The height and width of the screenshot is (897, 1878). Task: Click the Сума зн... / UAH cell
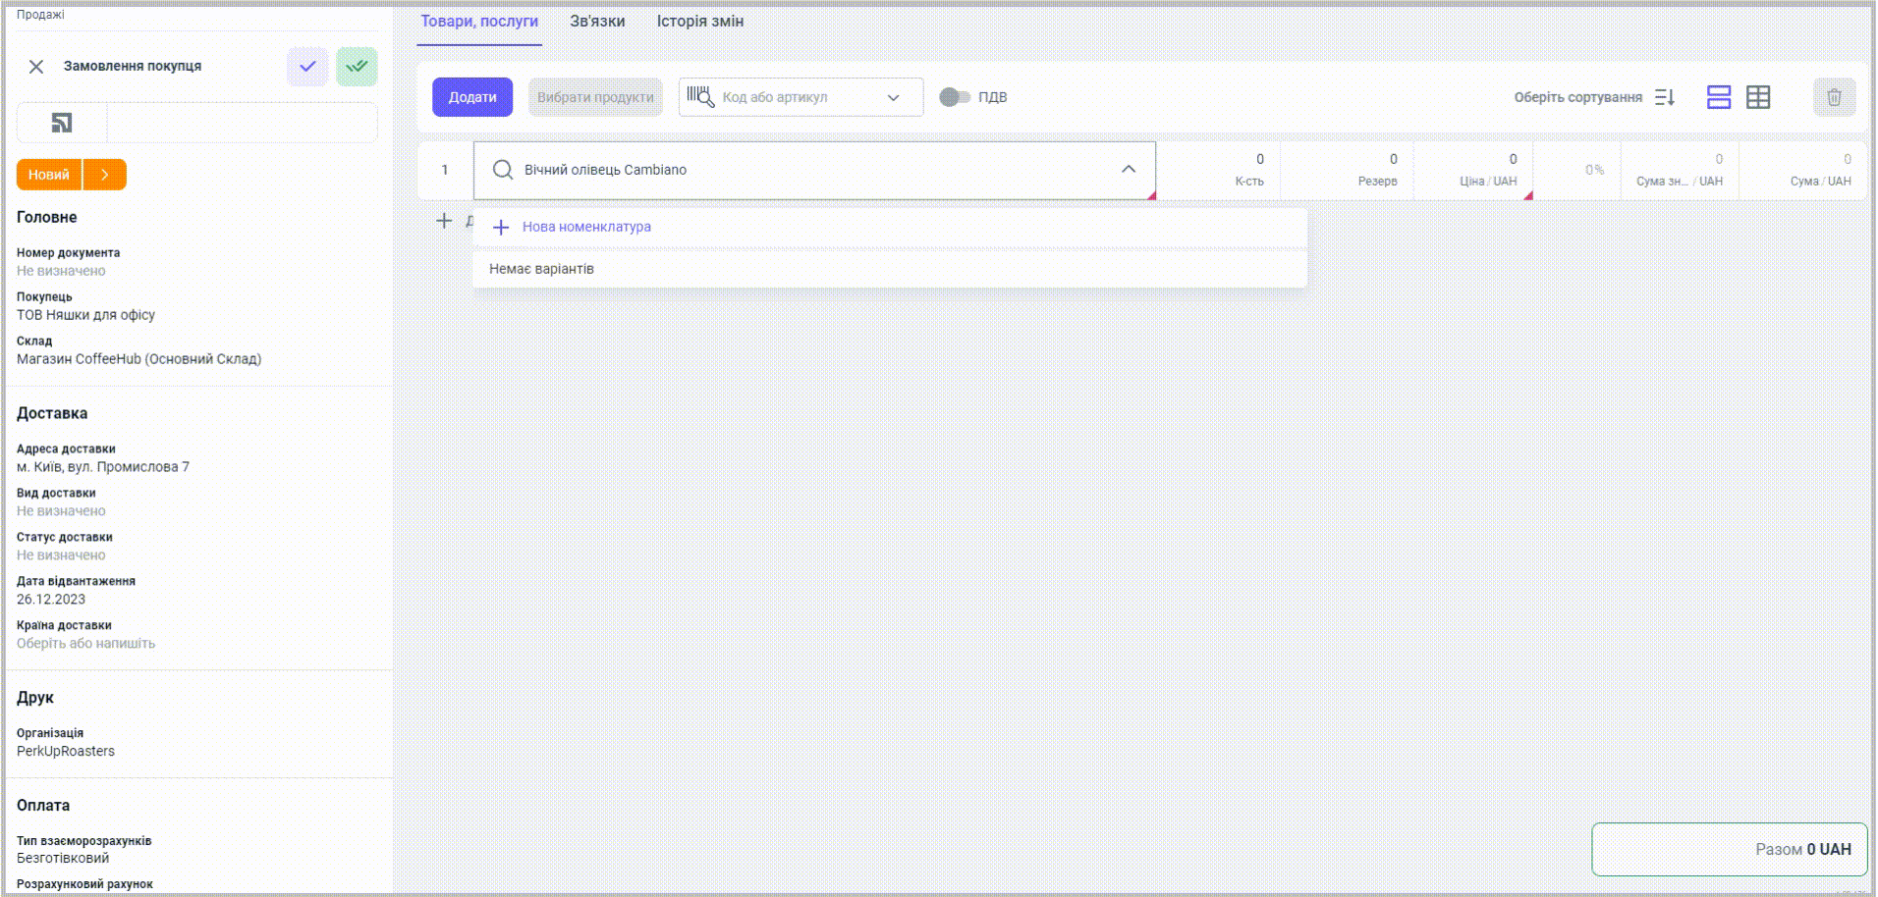click(x=1681, y=171)
